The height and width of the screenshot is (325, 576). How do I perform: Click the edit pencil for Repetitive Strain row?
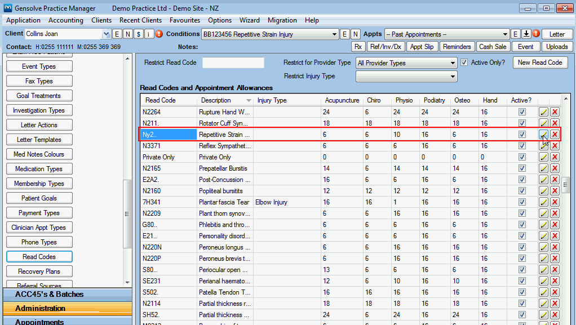pos(543,135)
